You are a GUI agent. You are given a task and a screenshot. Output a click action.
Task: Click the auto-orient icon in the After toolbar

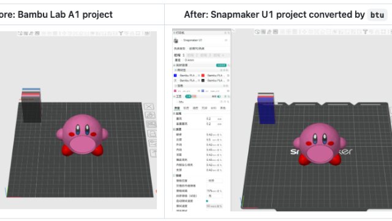(x=269, y=32)
